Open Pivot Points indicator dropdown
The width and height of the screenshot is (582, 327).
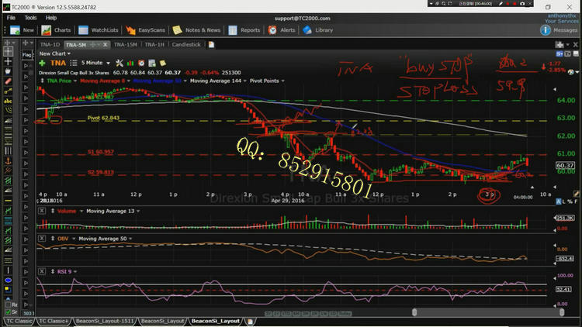282,80
